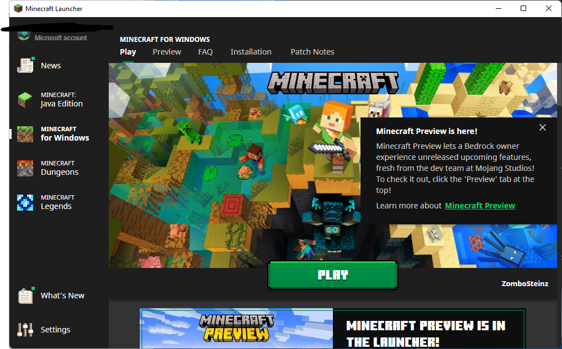562x349 pixels.
Task: Open What's New from the sidebar
Action: [63, 296]
